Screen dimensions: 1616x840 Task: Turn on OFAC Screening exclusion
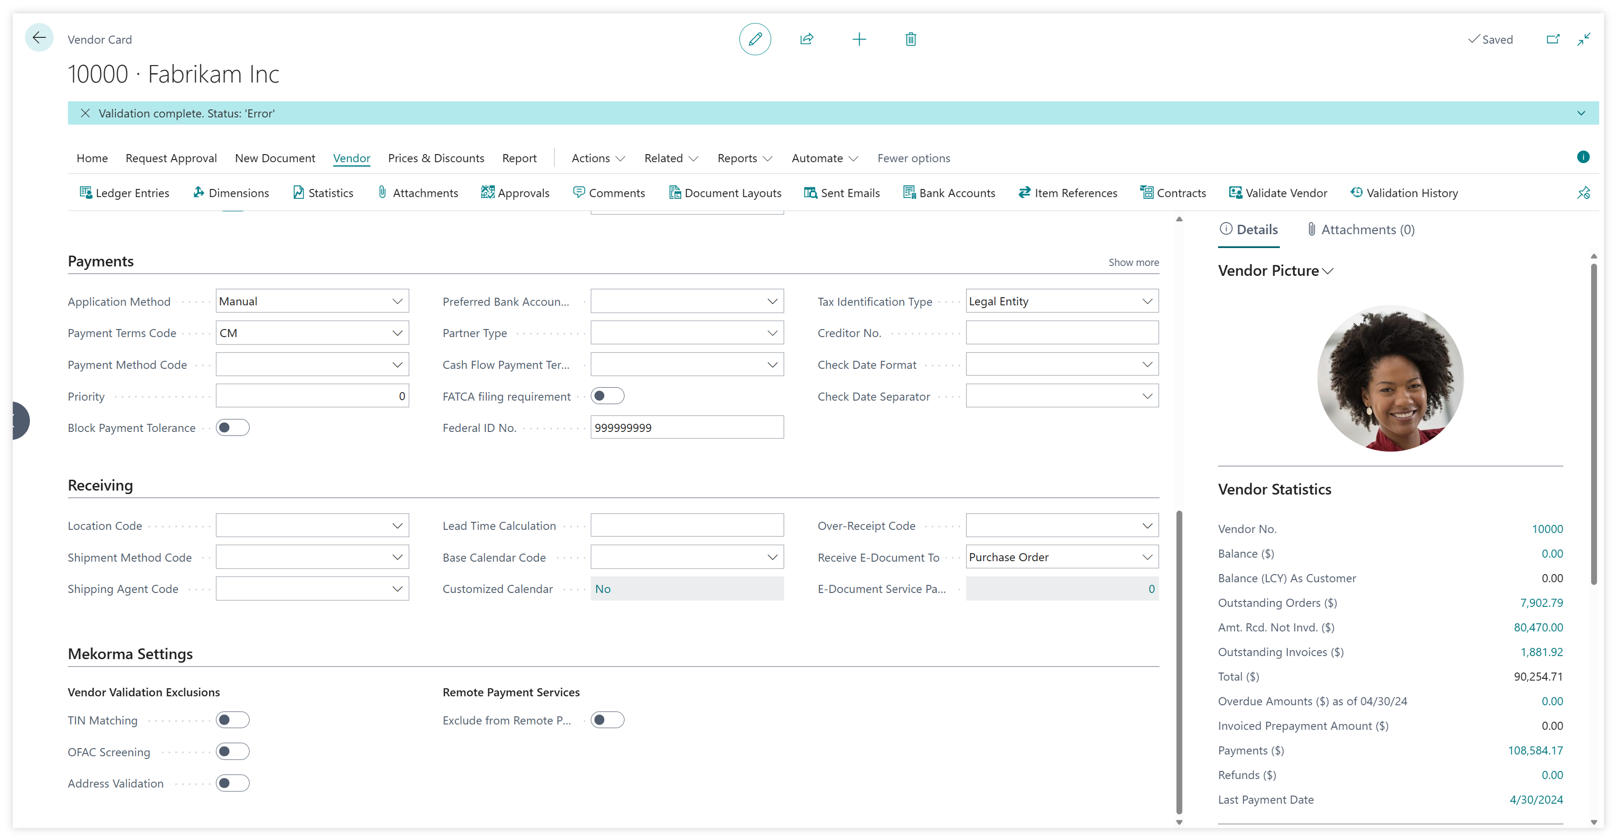coord(233,751)
